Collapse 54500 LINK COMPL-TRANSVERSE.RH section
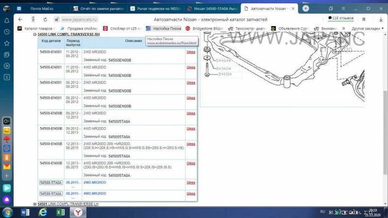This screenshot has width=388, height=218. 35,34
